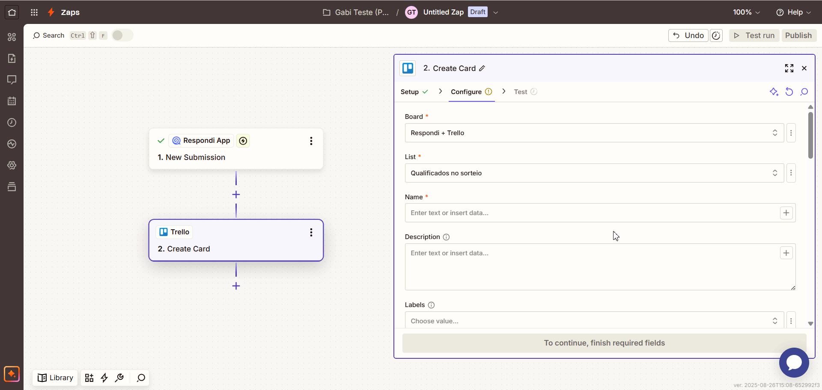Open the sidebar versions stack icon
Viewport: 822px width, 390px height.
click(x=12, y=187)
